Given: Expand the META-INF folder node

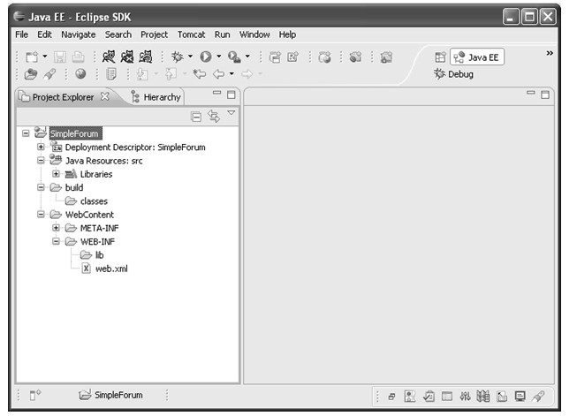Looking at the screenshot, I should [x=56, y=228].
